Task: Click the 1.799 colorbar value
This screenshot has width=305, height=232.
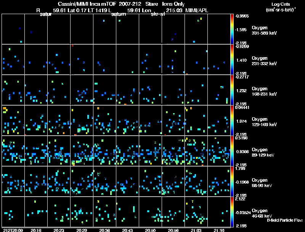Action: pyautogui.click(x=240, y=168)
